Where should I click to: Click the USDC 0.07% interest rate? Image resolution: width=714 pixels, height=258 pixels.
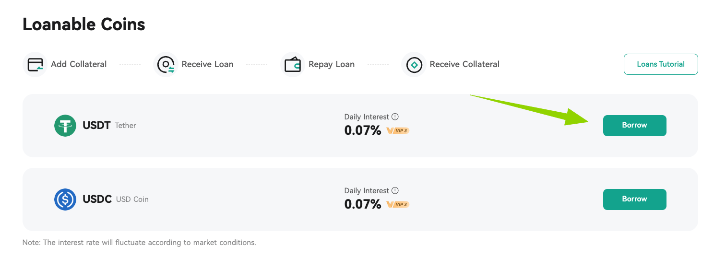pos(363,204)
